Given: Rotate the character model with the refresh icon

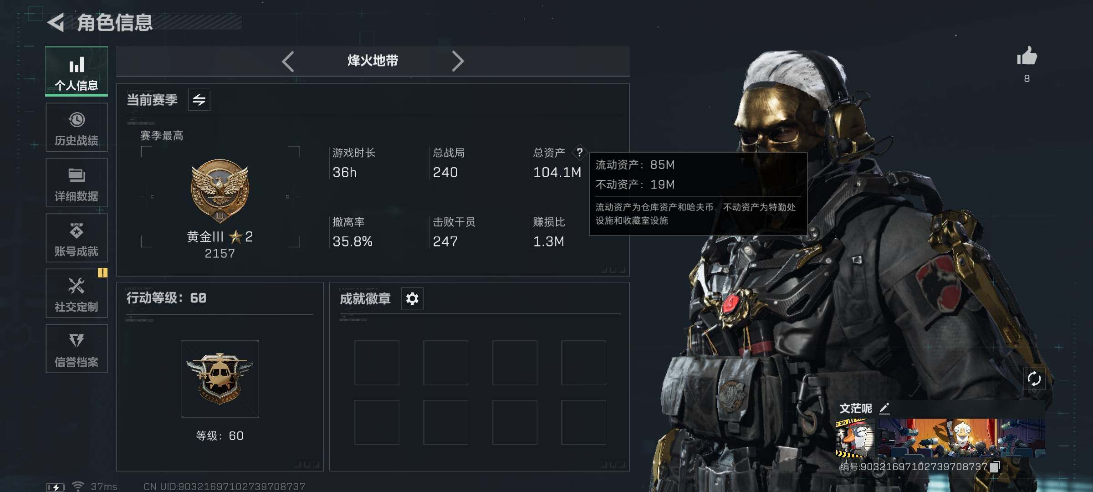Looking at the screenshot, I should (1034, 378).
